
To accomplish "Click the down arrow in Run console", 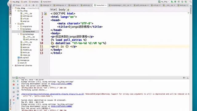I will [18, 84].
